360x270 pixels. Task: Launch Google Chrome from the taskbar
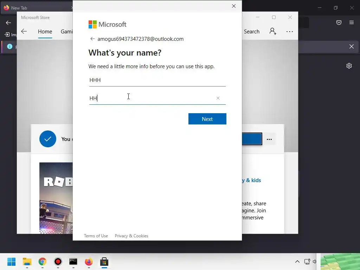[43, 262]
